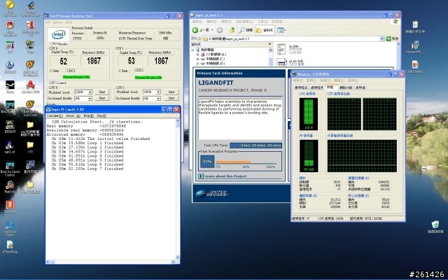This screenshot has width=448, height=280.
Task: Open the FlatOut2 desktop shortcut
Action: [x=10, y=185]
